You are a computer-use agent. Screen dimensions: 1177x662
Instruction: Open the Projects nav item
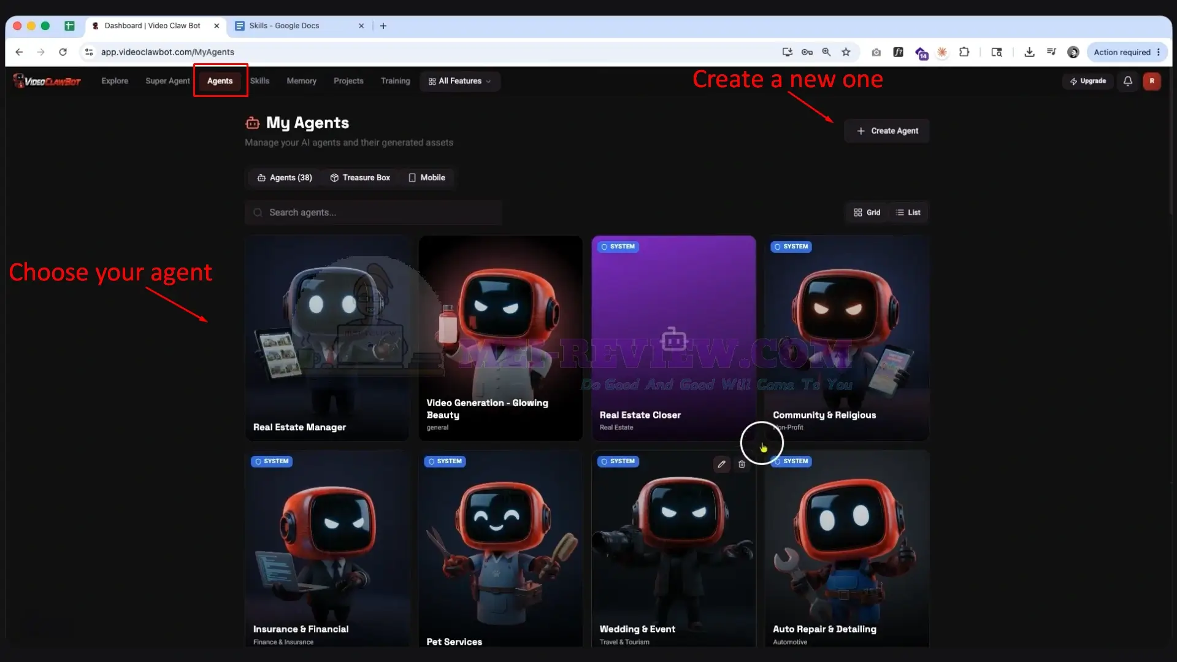pyautogui.click(x=348, y=81)
